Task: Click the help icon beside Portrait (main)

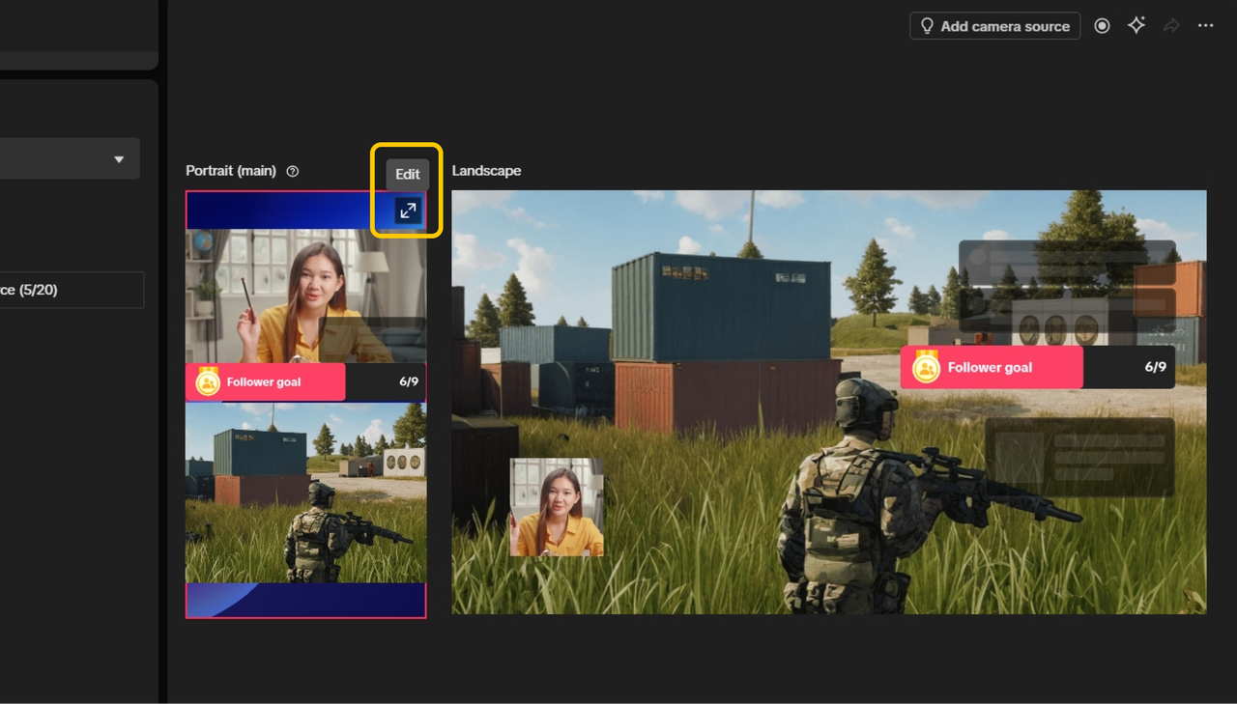Action: pyautogui.click(x=293, y=171)
